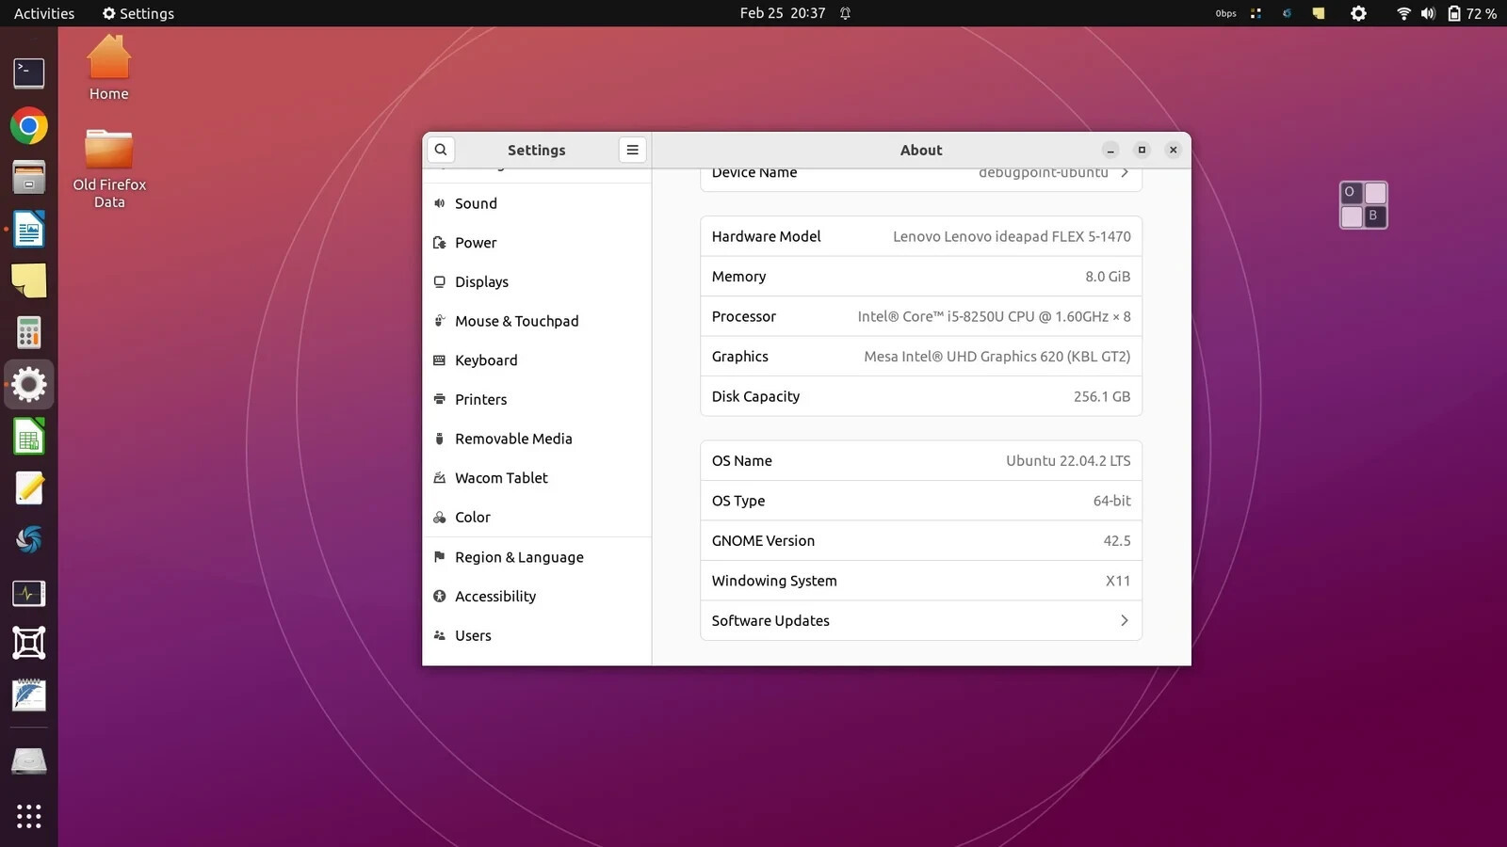Image resolution: width=1507 pixels, height=847 pixels.
Task: Expand the Software Updates row
Action: tap(921, 621)
